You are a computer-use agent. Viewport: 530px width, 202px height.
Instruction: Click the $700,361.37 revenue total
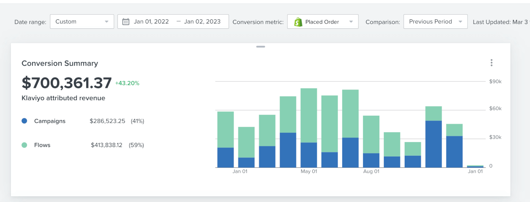pos(67,83)
